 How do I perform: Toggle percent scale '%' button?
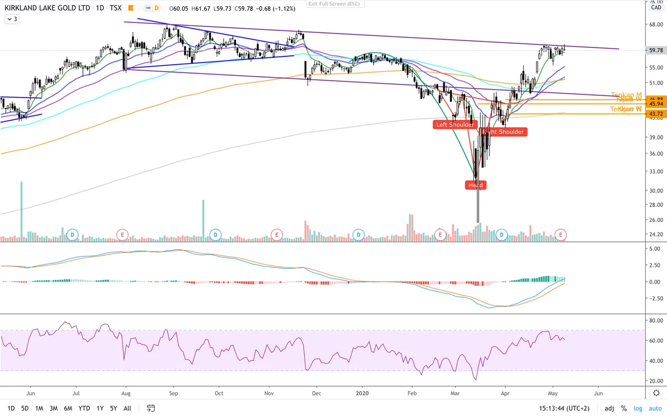(624, 408)
